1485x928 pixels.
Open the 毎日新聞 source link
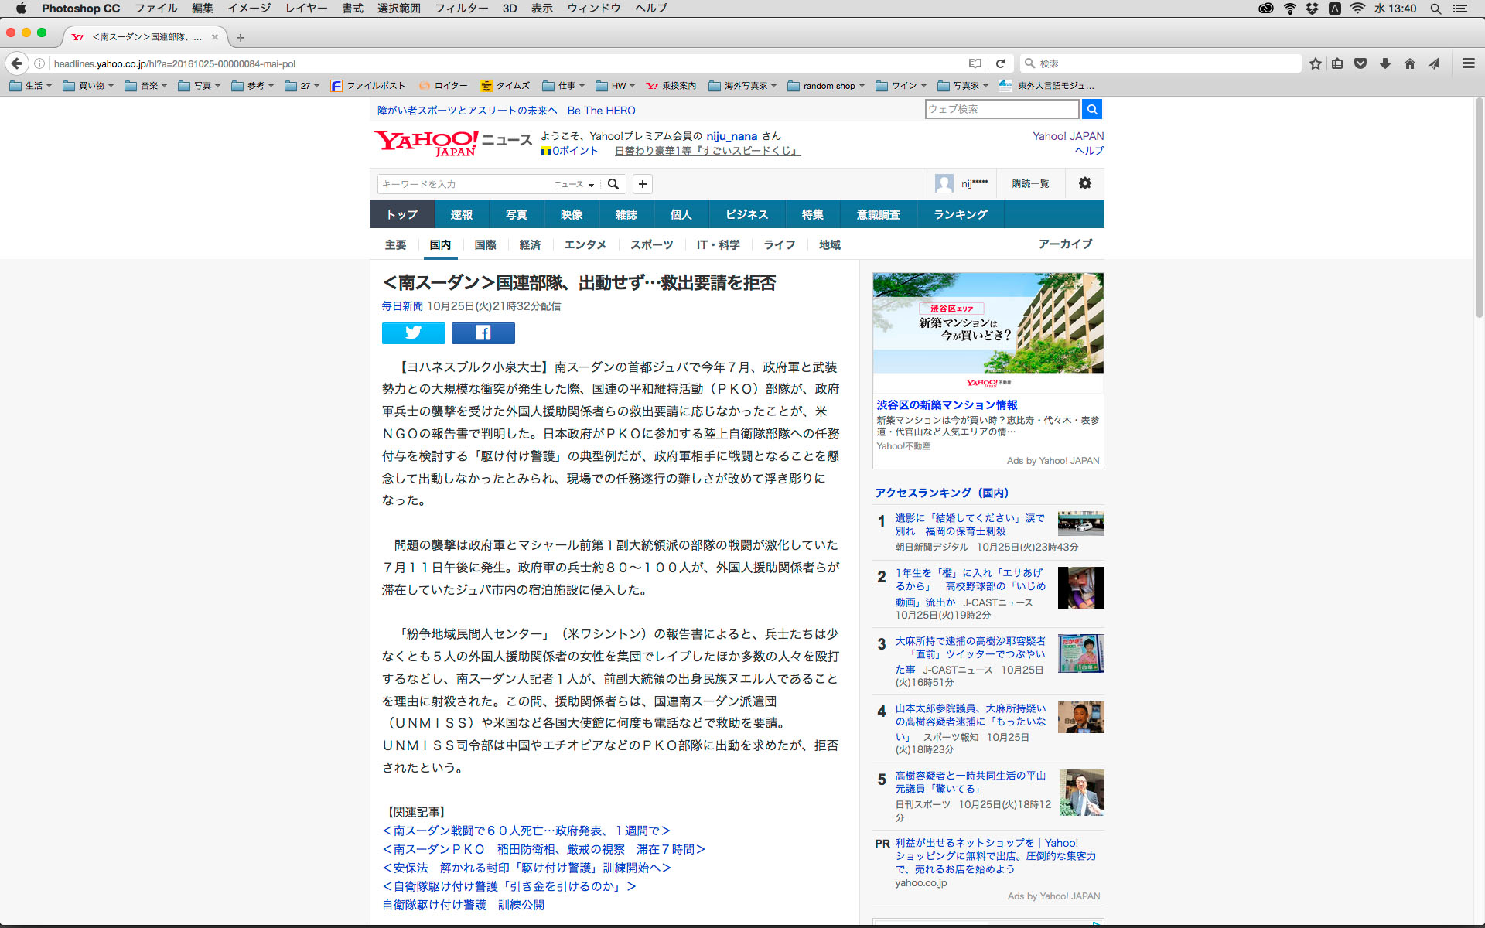coord(402,306)
